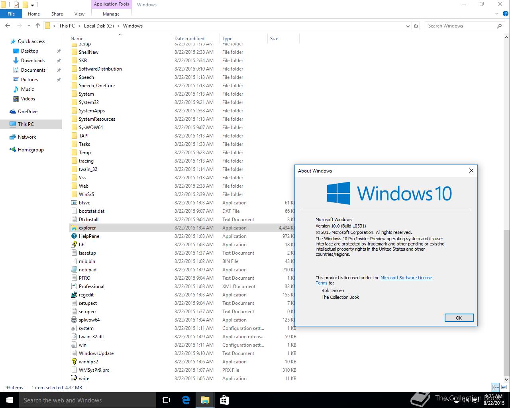Select OneDrive in the navigation pane
The image size is (510, 408).
[27, 112]
